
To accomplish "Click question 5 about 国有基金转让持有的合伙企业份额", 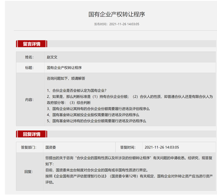I will (96, 121).
